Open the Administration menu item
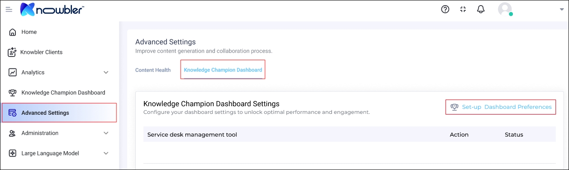Viewport: 569px width, 170px height. click(x=40, y=133)
